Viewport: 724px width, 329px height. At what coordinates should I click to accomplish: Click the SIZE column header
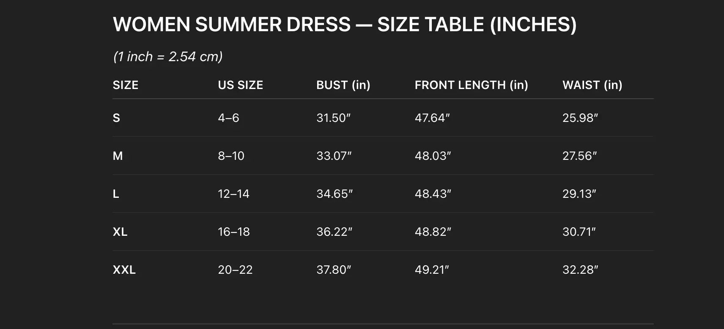click(x=126, y=85)
